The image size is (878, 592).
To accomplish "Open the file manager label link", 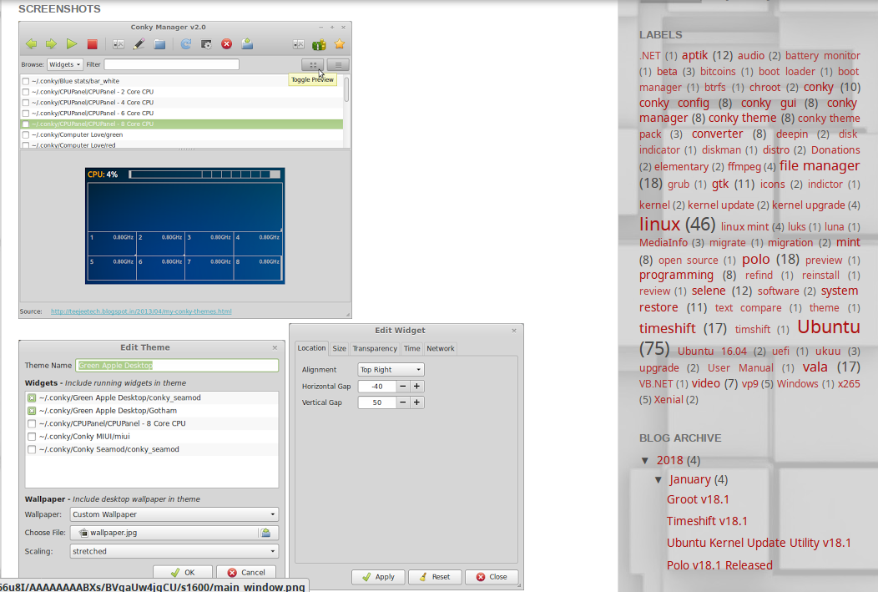I will pyautogui.click(x=820, y=166).
